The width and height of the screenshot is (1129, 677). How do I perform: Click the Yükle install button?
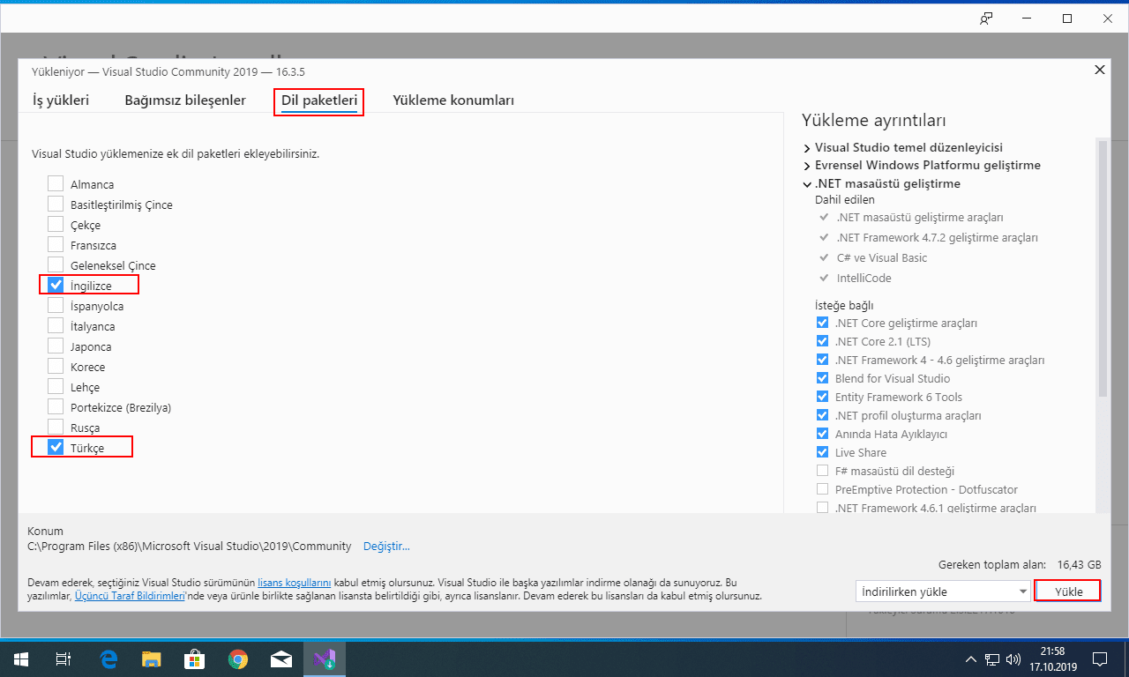(1069, 591)
